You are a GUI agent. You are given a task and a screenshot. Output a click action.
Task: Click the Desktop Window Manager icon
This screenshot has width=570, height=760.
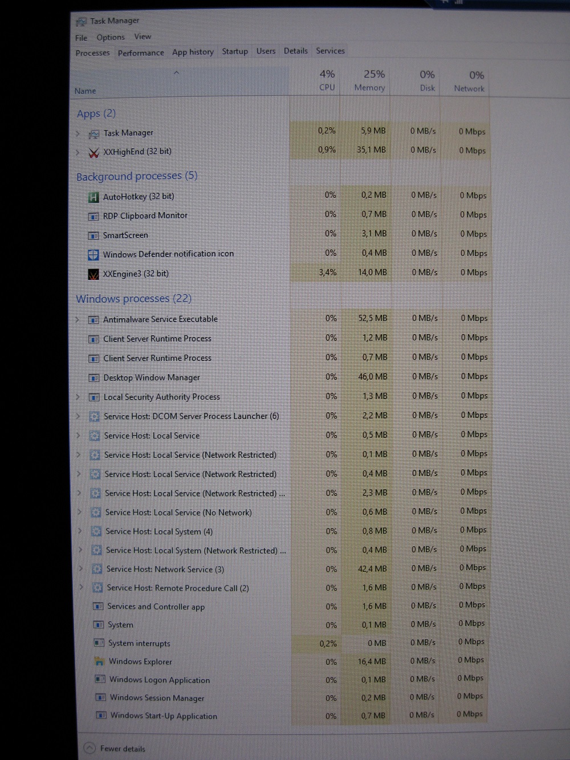point(94,378)
